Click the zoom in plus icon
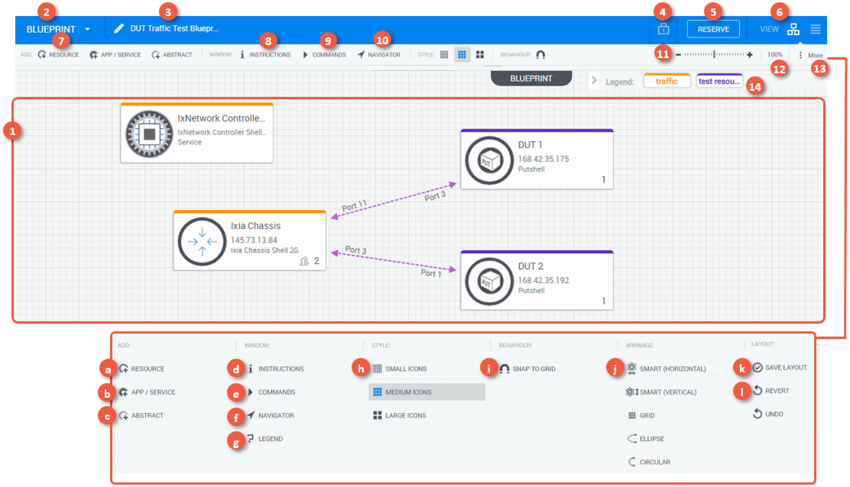 [x=750, y=55]
